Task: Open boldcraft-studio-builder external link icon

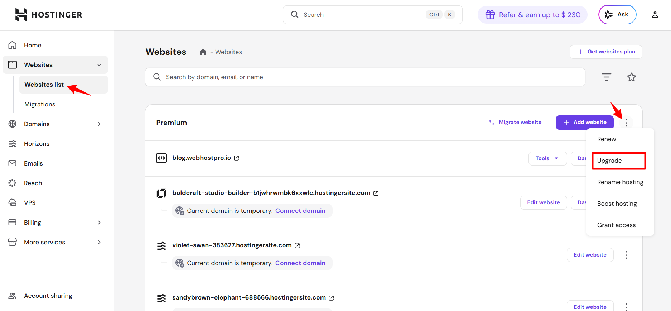Action: coord(376,193)
